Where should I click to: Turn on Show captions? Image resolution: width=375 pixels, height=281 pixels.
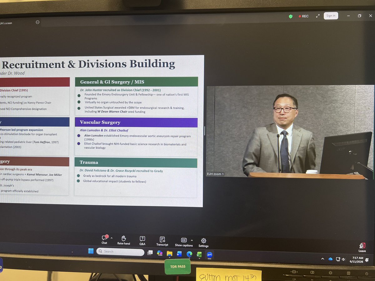(x=183, y=242)
